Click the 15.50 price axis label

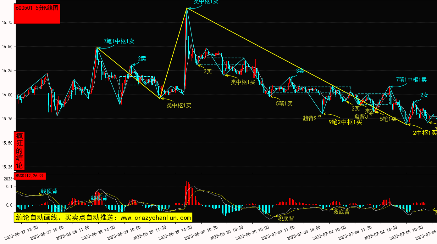[7, 143]
